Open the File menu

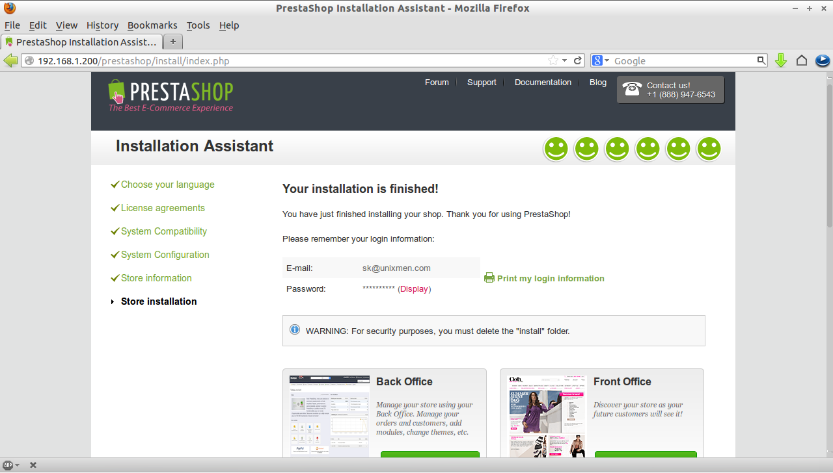pos(12,25)
